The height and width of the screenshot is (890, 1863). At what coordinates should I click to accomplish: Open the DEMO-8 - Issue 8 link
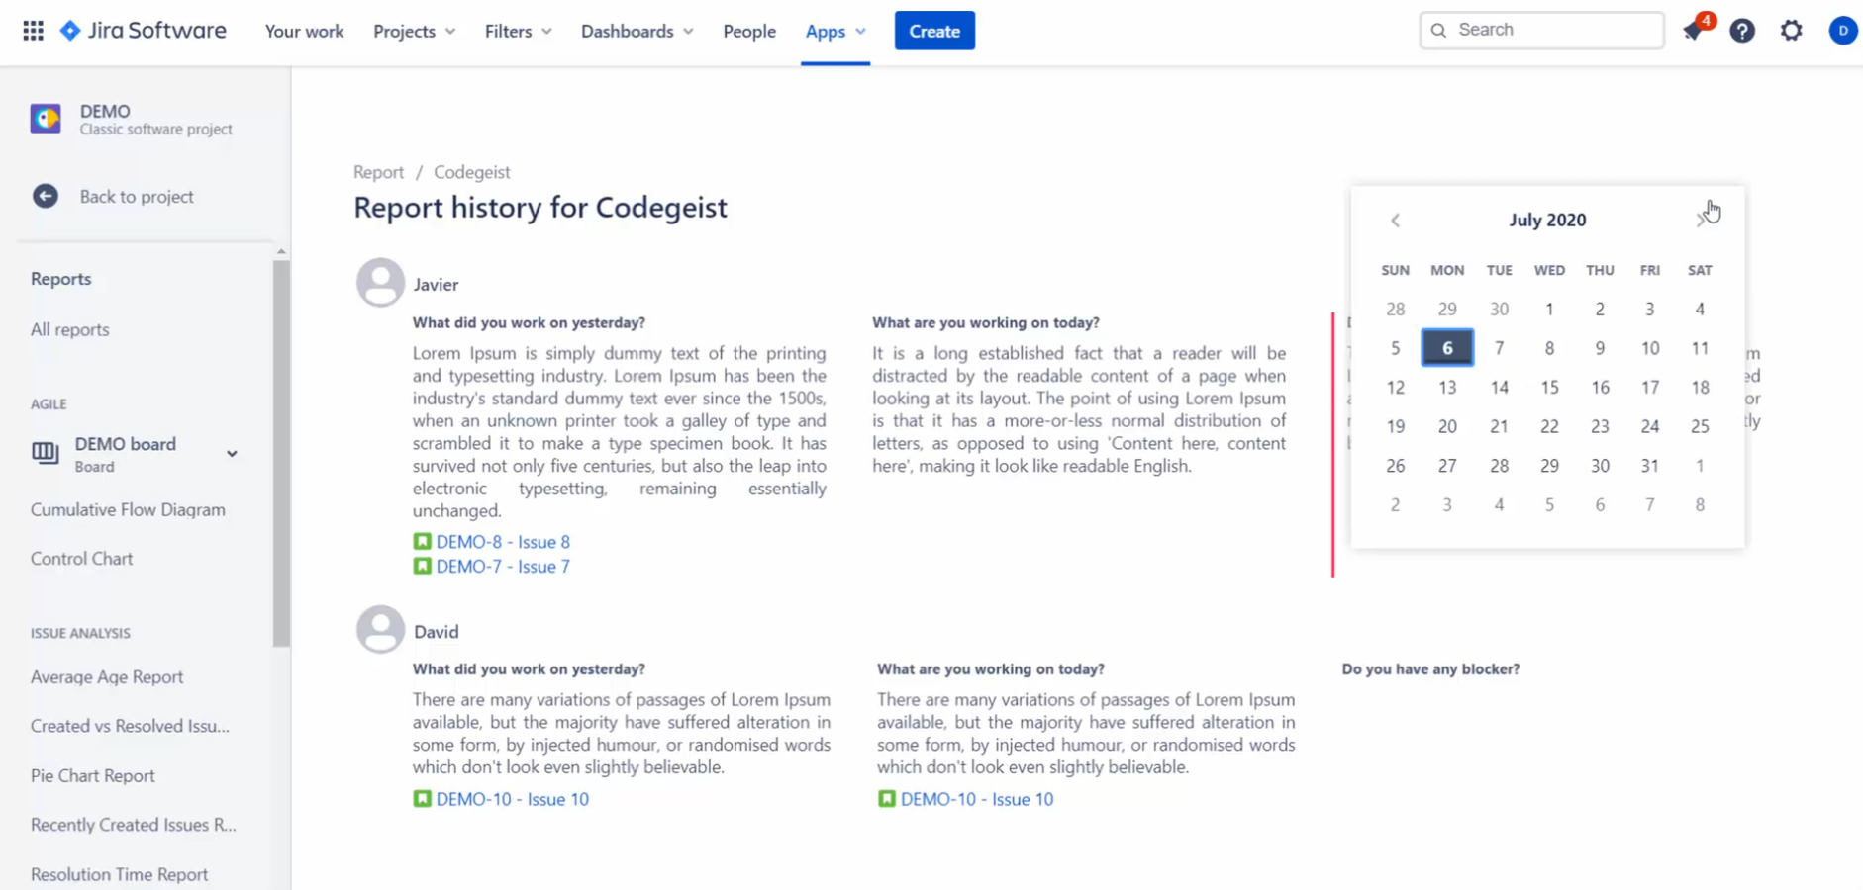click(x=503, y=542)
